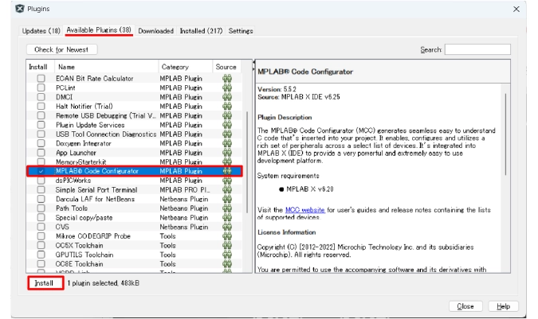
Task: Click the source icon for CVS plugin
Action: pos(226,226)
